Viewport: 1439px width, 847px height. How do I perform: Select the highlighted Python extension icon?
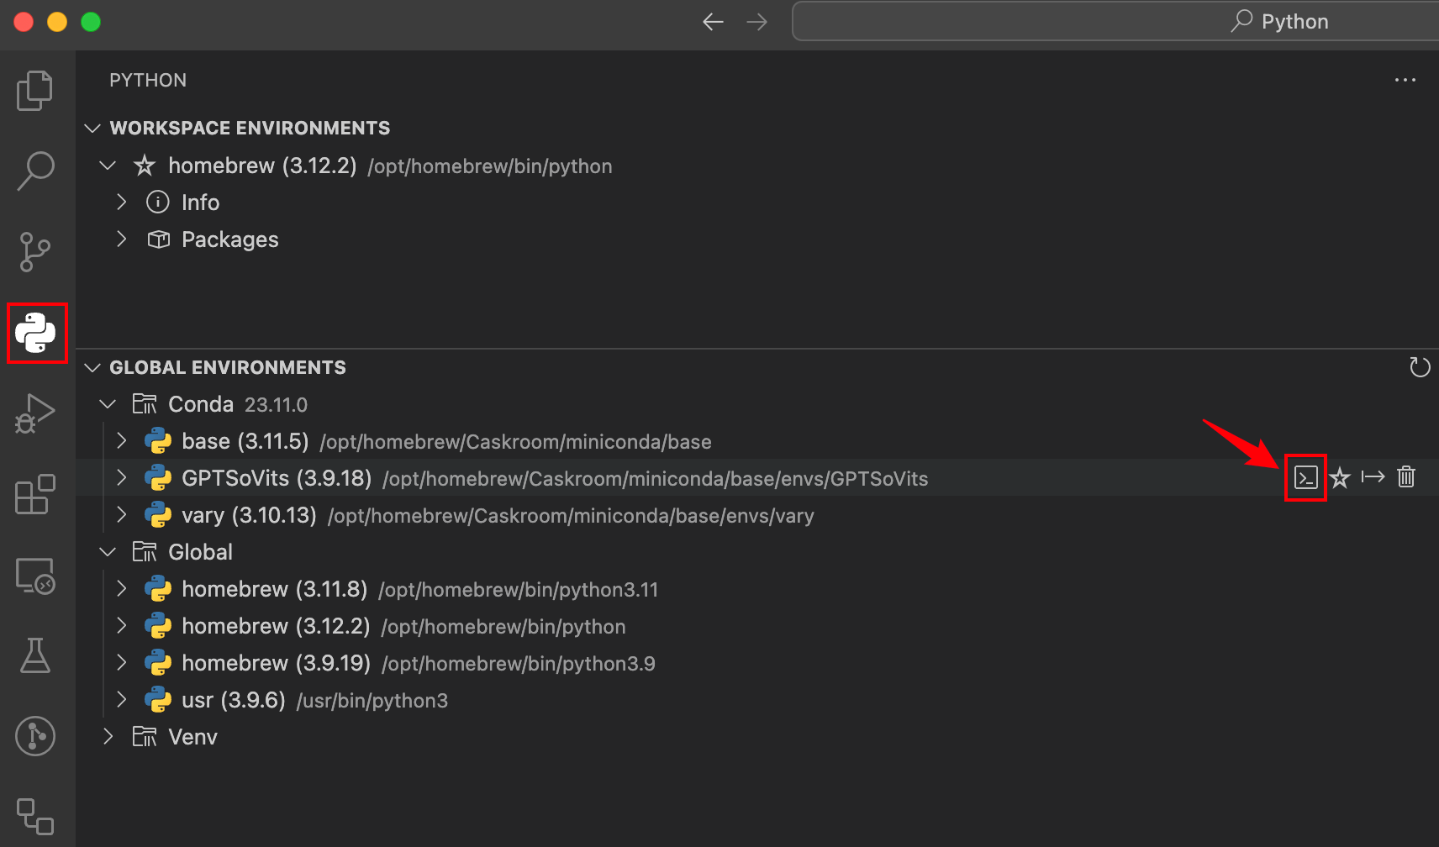point(37,333)
